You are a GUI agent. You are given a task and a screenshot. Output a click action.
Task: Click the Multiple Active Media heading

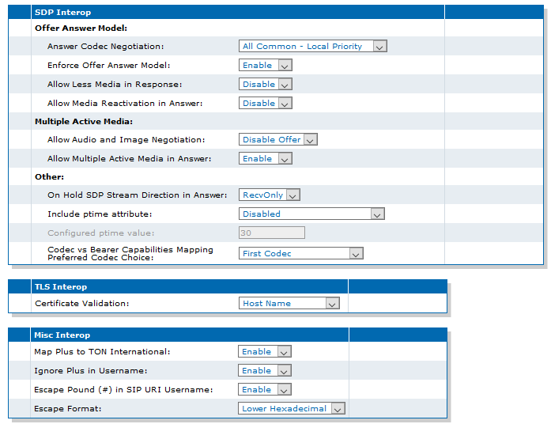point(84,121)
